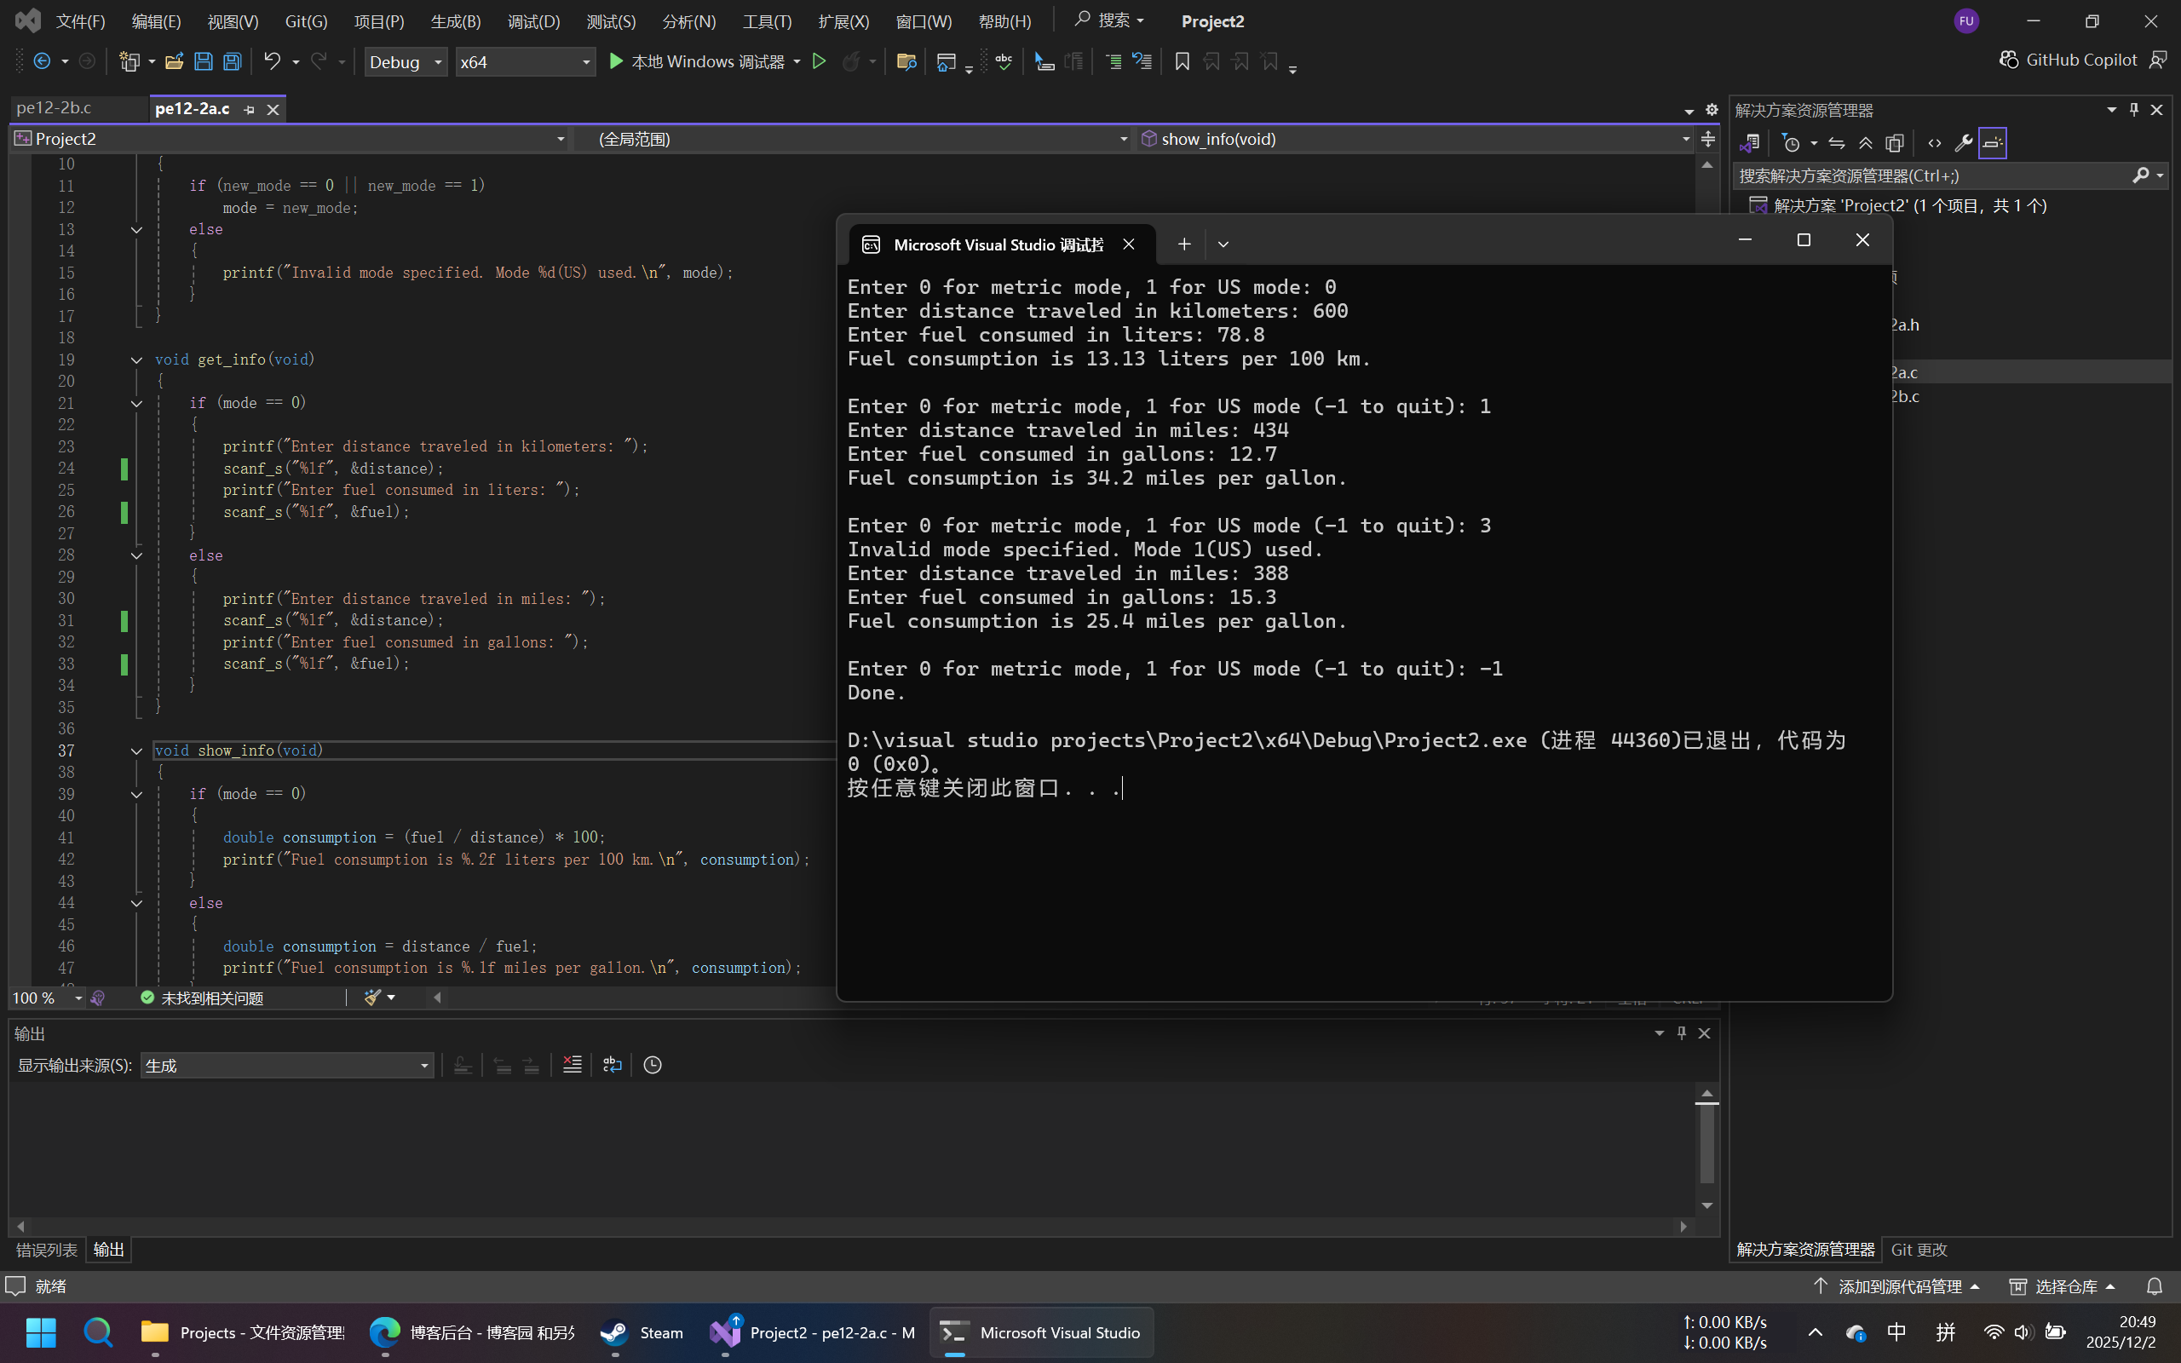Viewport: 2181px width, 1363px height.
Task: Click the bookmark toggle icon in toolbar
Action: click(1182, 61)
